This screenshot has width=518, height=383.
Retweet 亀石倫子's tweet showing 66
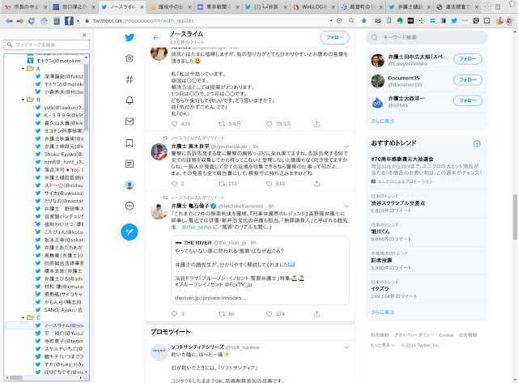click(222, 314)
